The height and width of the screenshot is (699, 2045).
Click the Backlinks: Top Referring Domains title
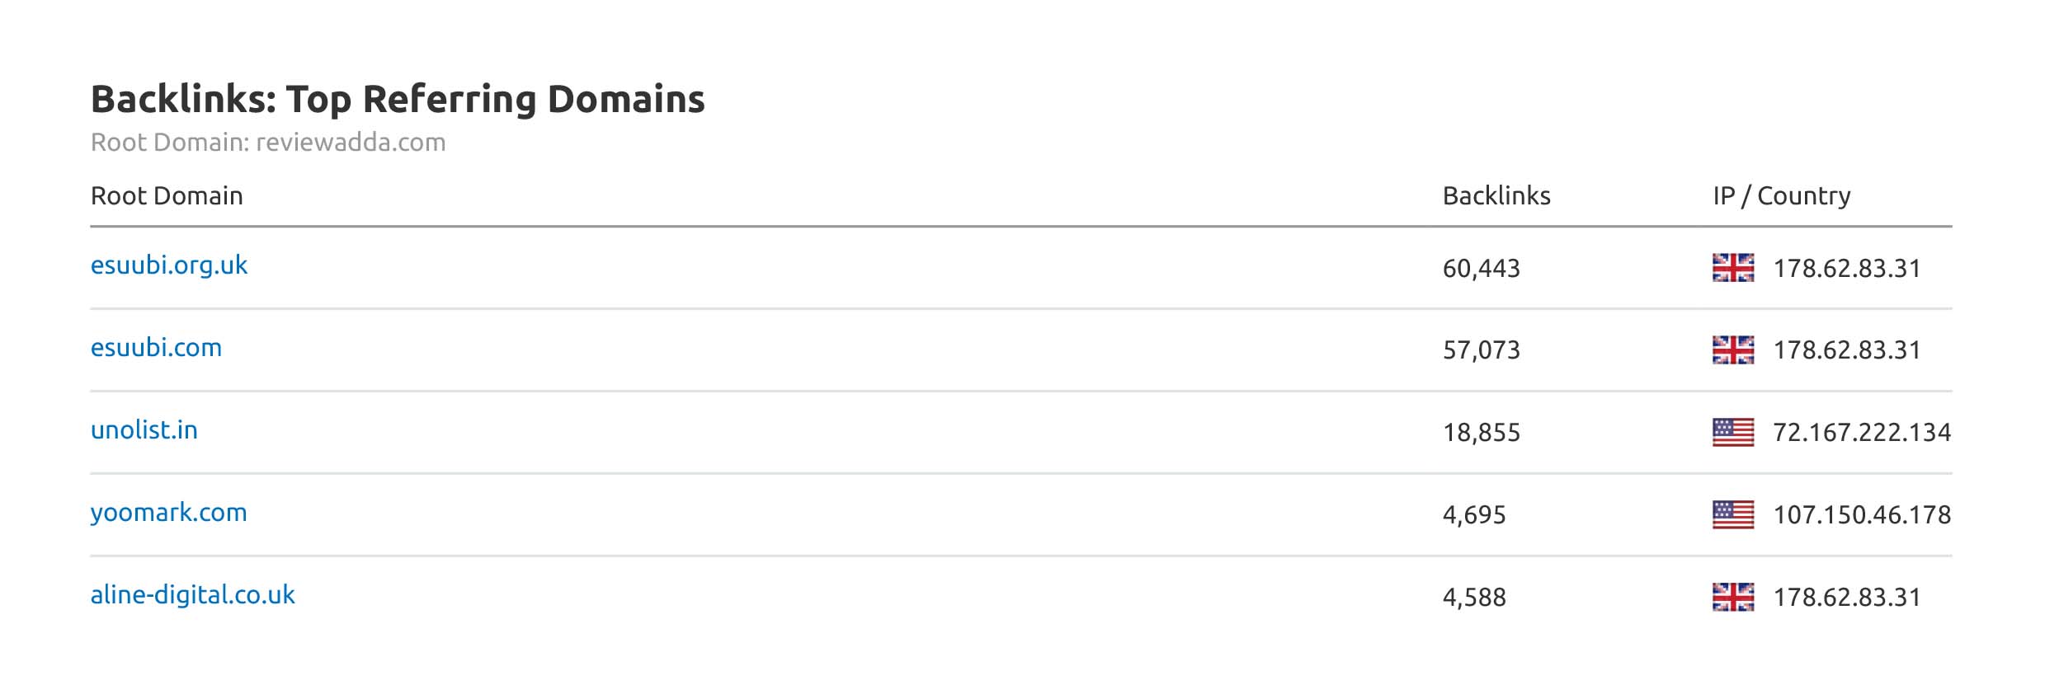[x=398, y=99]
